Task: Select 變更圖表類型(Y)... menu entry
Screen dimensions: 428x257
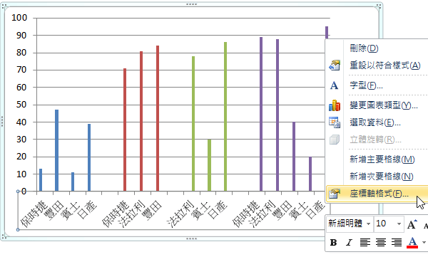Action: click(384, 105)
